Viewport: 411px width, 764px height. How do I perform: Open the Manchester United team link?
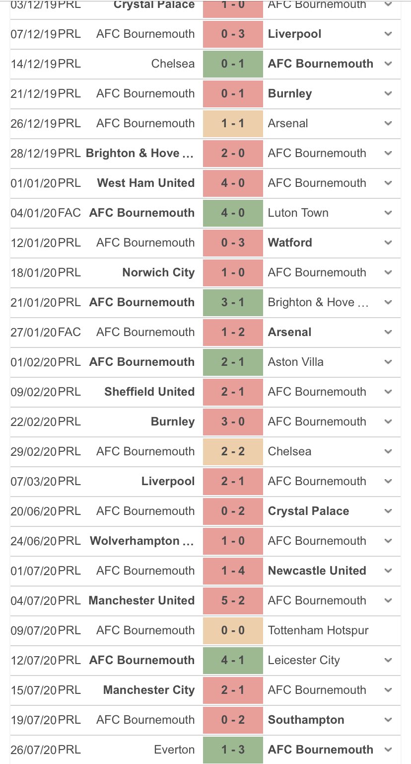click(141, 600)
